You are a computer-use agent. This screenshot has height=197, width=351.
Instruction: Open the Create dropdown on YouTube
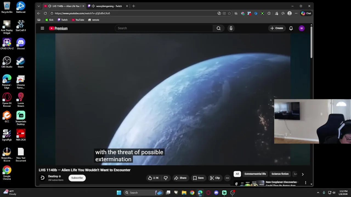[277, 28]
